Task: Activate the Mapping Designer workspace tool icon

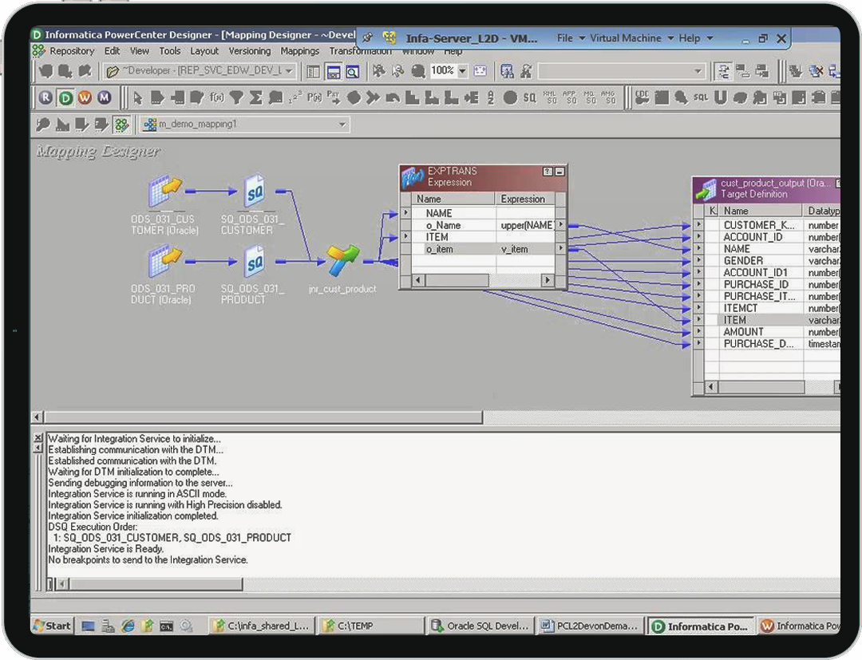Action: 121,124
